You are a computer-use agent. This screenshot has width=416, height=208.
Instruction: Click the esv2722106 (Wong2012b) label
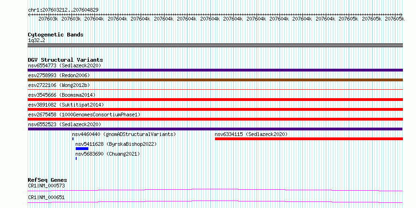click(x=59, y=85)
